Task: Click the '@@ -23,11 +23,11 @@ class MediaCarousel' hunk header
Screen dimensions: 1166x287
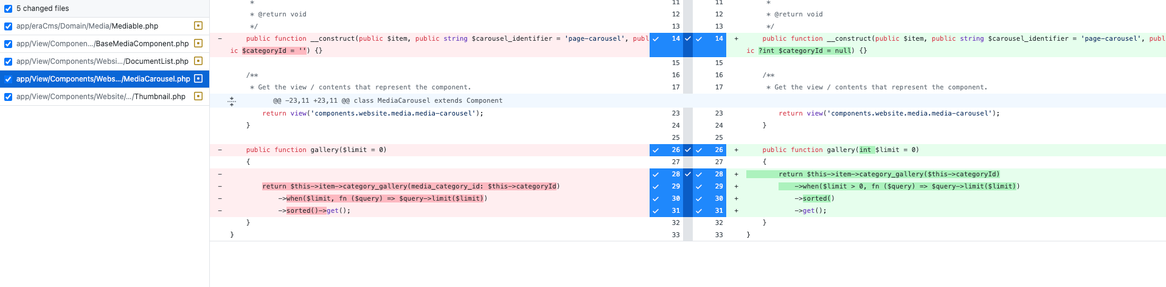Action: click(x=387, y=101)
